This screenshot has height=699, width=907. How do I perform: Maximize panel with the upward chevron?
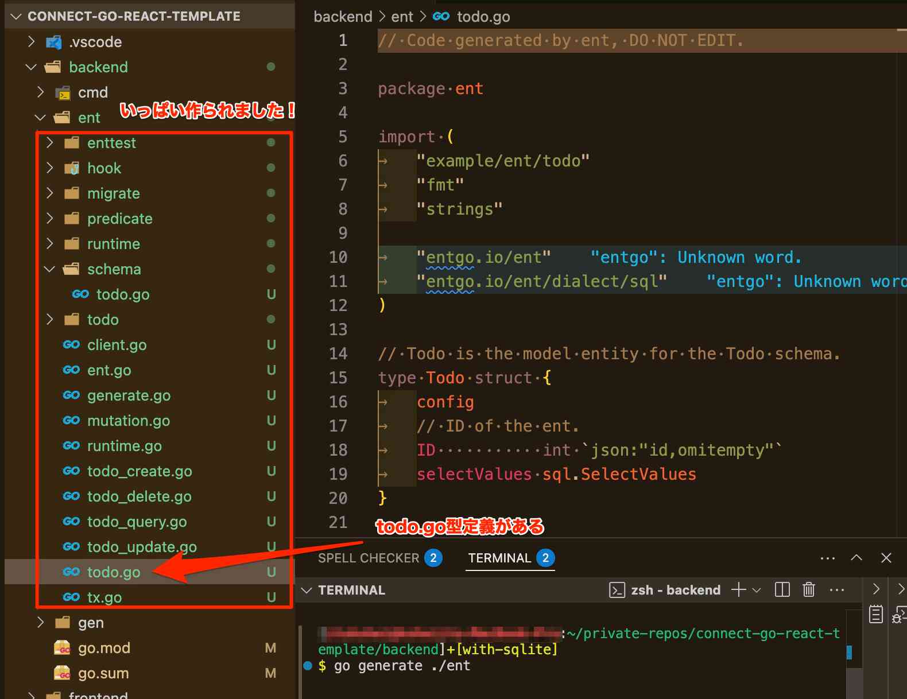[x=856, y=558]
